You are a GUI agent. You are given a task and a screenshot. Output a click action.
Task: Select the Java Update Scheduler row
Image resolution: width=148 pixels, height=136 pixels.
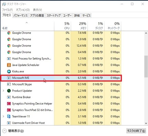61,65
